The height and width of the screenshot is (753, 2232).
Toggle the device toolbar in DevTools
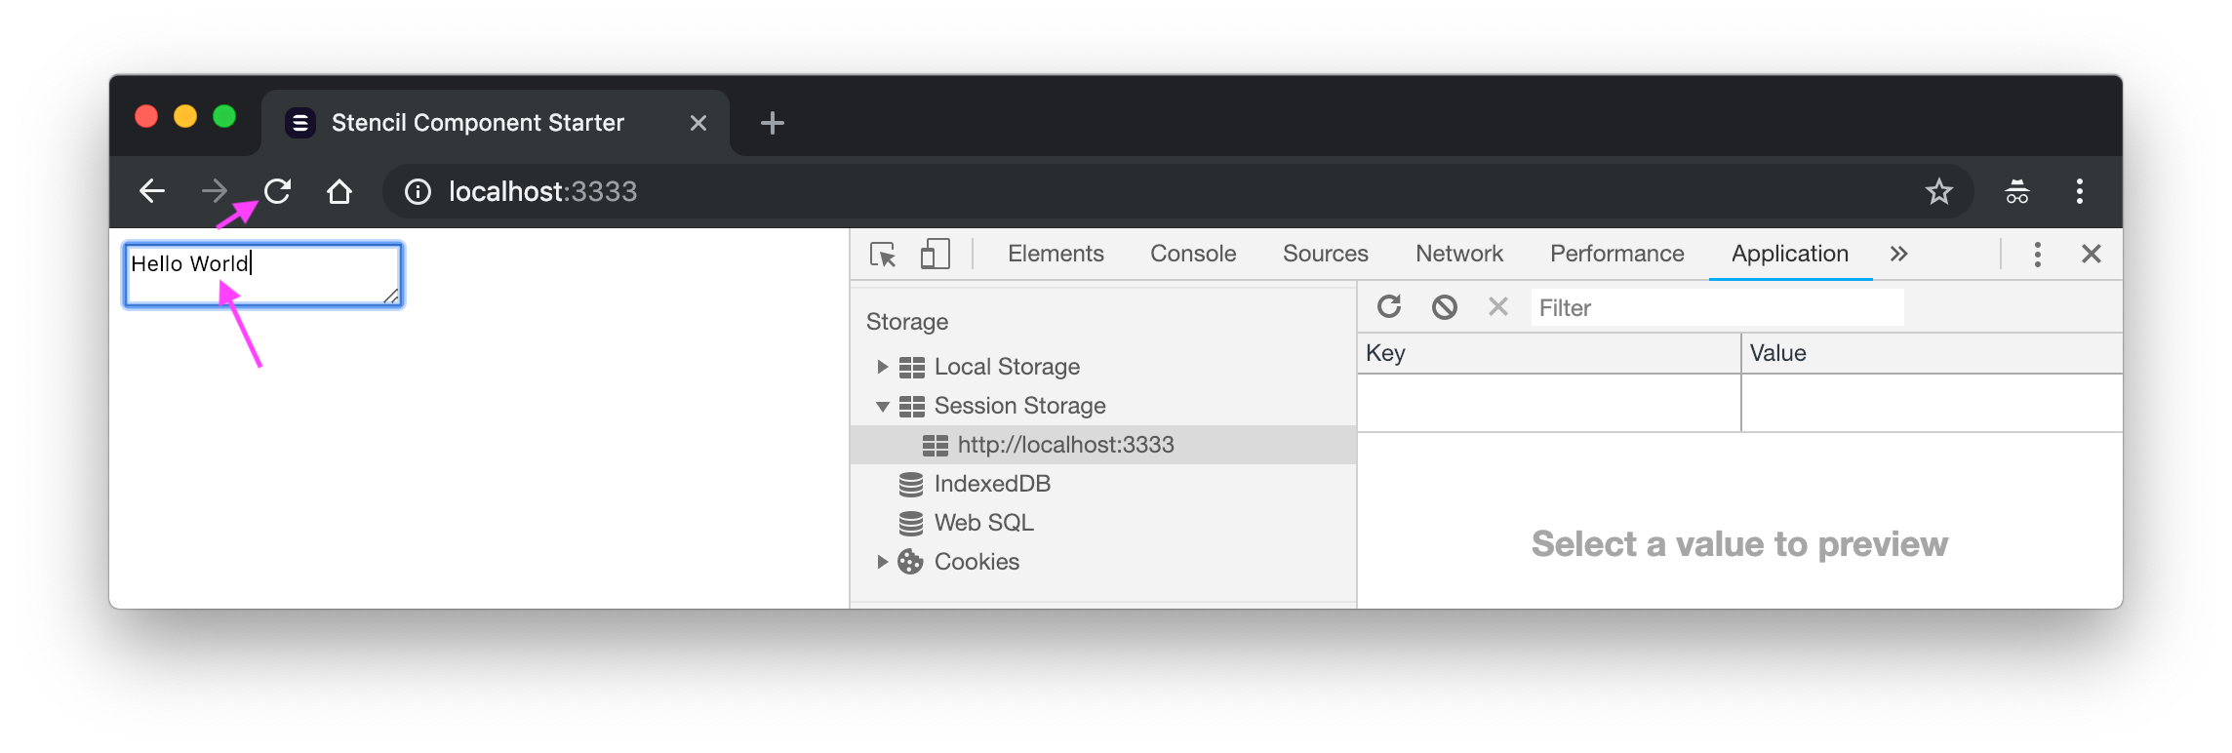point(935,254)
